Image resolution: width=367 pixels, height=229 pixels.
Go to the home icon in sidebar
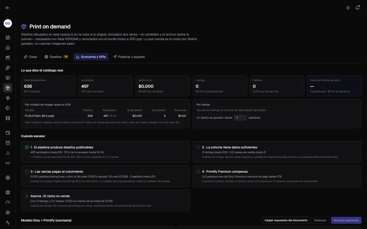8,48
